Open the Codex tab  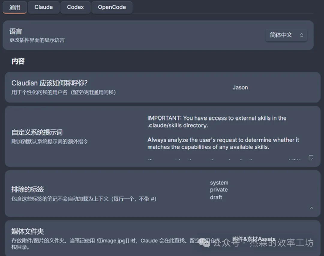(75, 7)
